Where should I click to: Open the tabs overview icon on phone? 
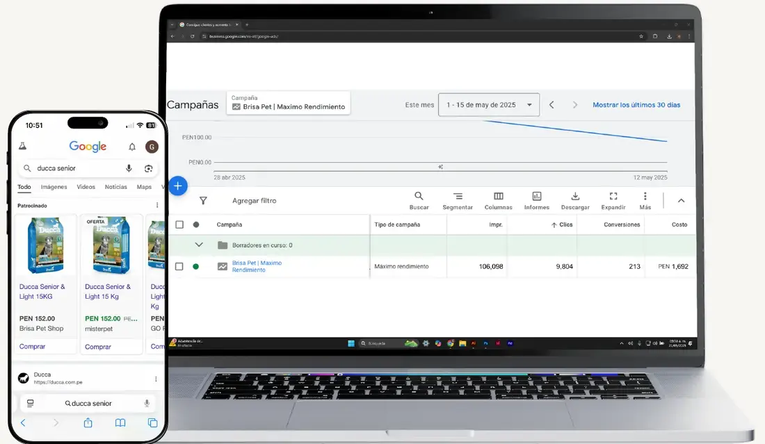coord(153,422)
